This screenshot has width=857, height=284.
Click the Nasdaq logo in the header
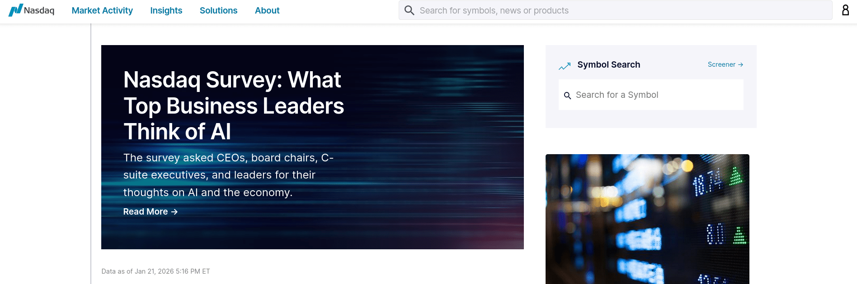click(x=32, y=10)
